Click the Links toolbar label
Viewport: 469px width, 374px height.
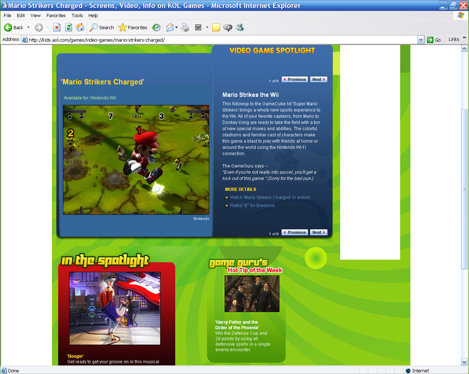454,39
